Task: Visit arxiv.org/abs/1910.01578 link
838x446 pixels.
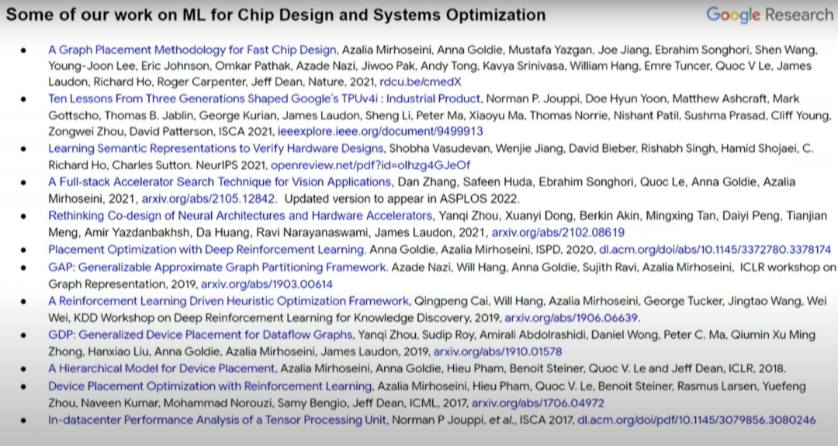Action: (497, 352)
